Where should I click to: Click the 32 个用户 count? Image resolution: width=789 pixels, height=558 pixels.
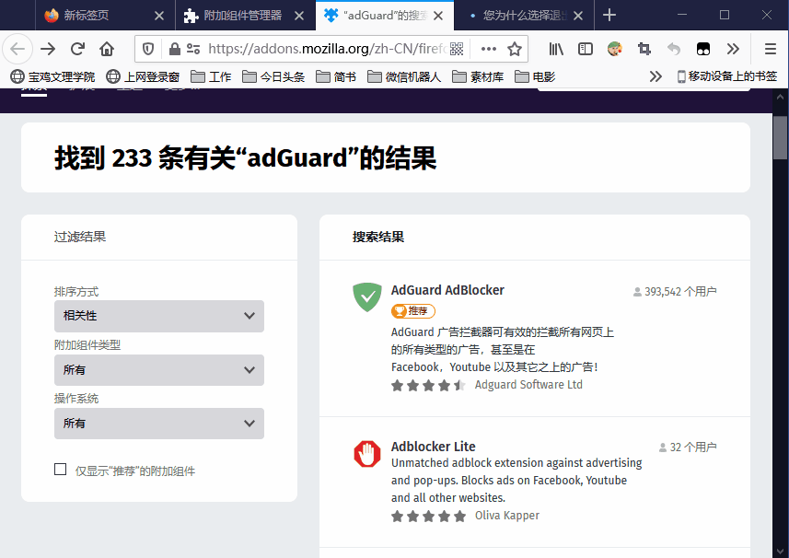pyautogui.click(x=688, y=448)
